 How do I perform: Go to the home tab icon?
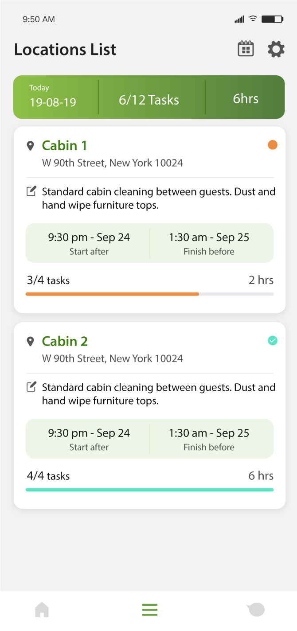pyautogui.click(x=42, y=610)
